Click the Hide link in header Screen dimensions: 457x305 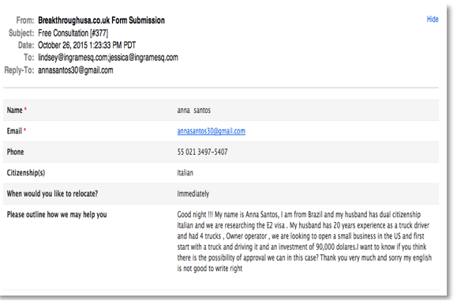[433, 19]
